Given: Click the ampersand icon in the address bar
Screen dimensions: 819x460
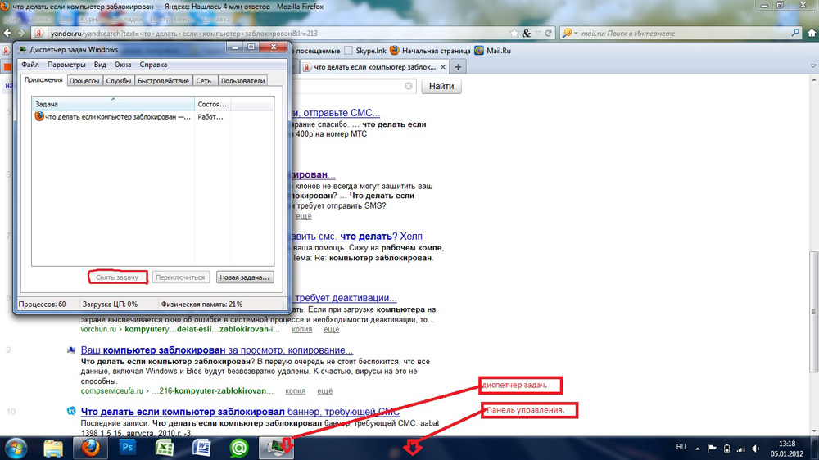Looking at the screenshot, I should pyautogui.click(x=527, y=33).
